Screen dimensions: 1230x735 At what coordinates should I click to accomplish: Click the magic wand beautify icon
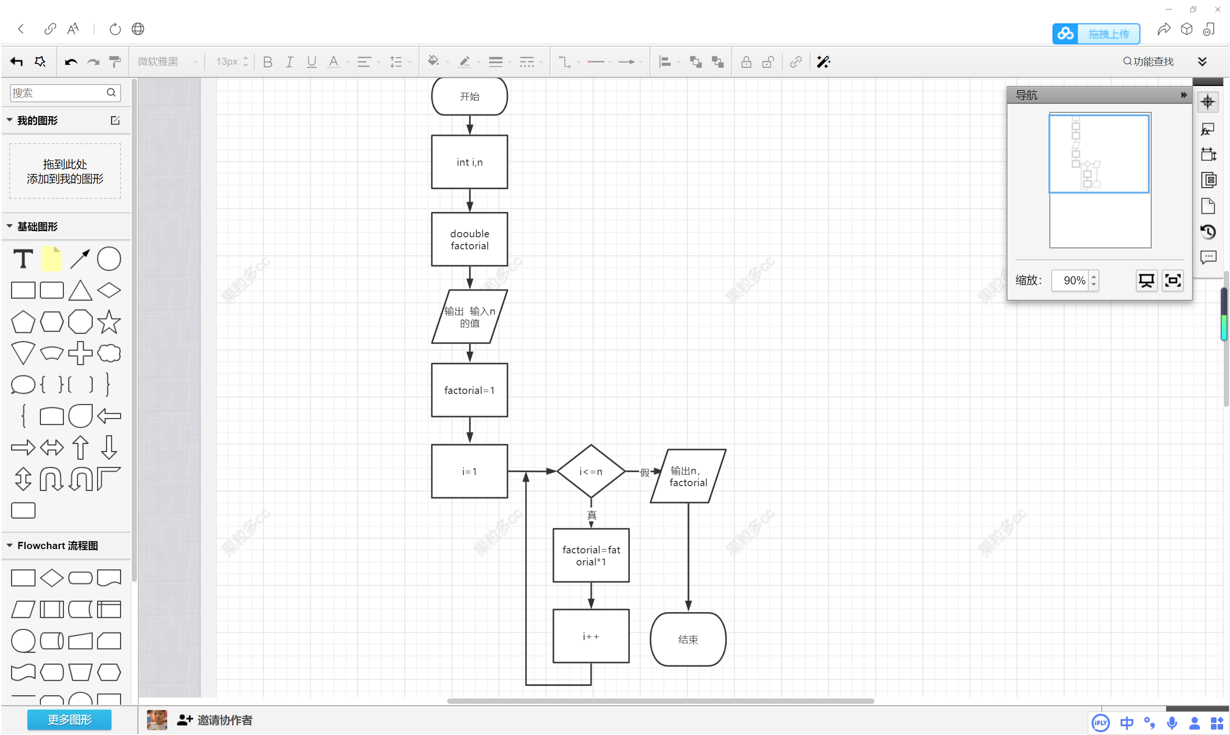tap(823, 62)
